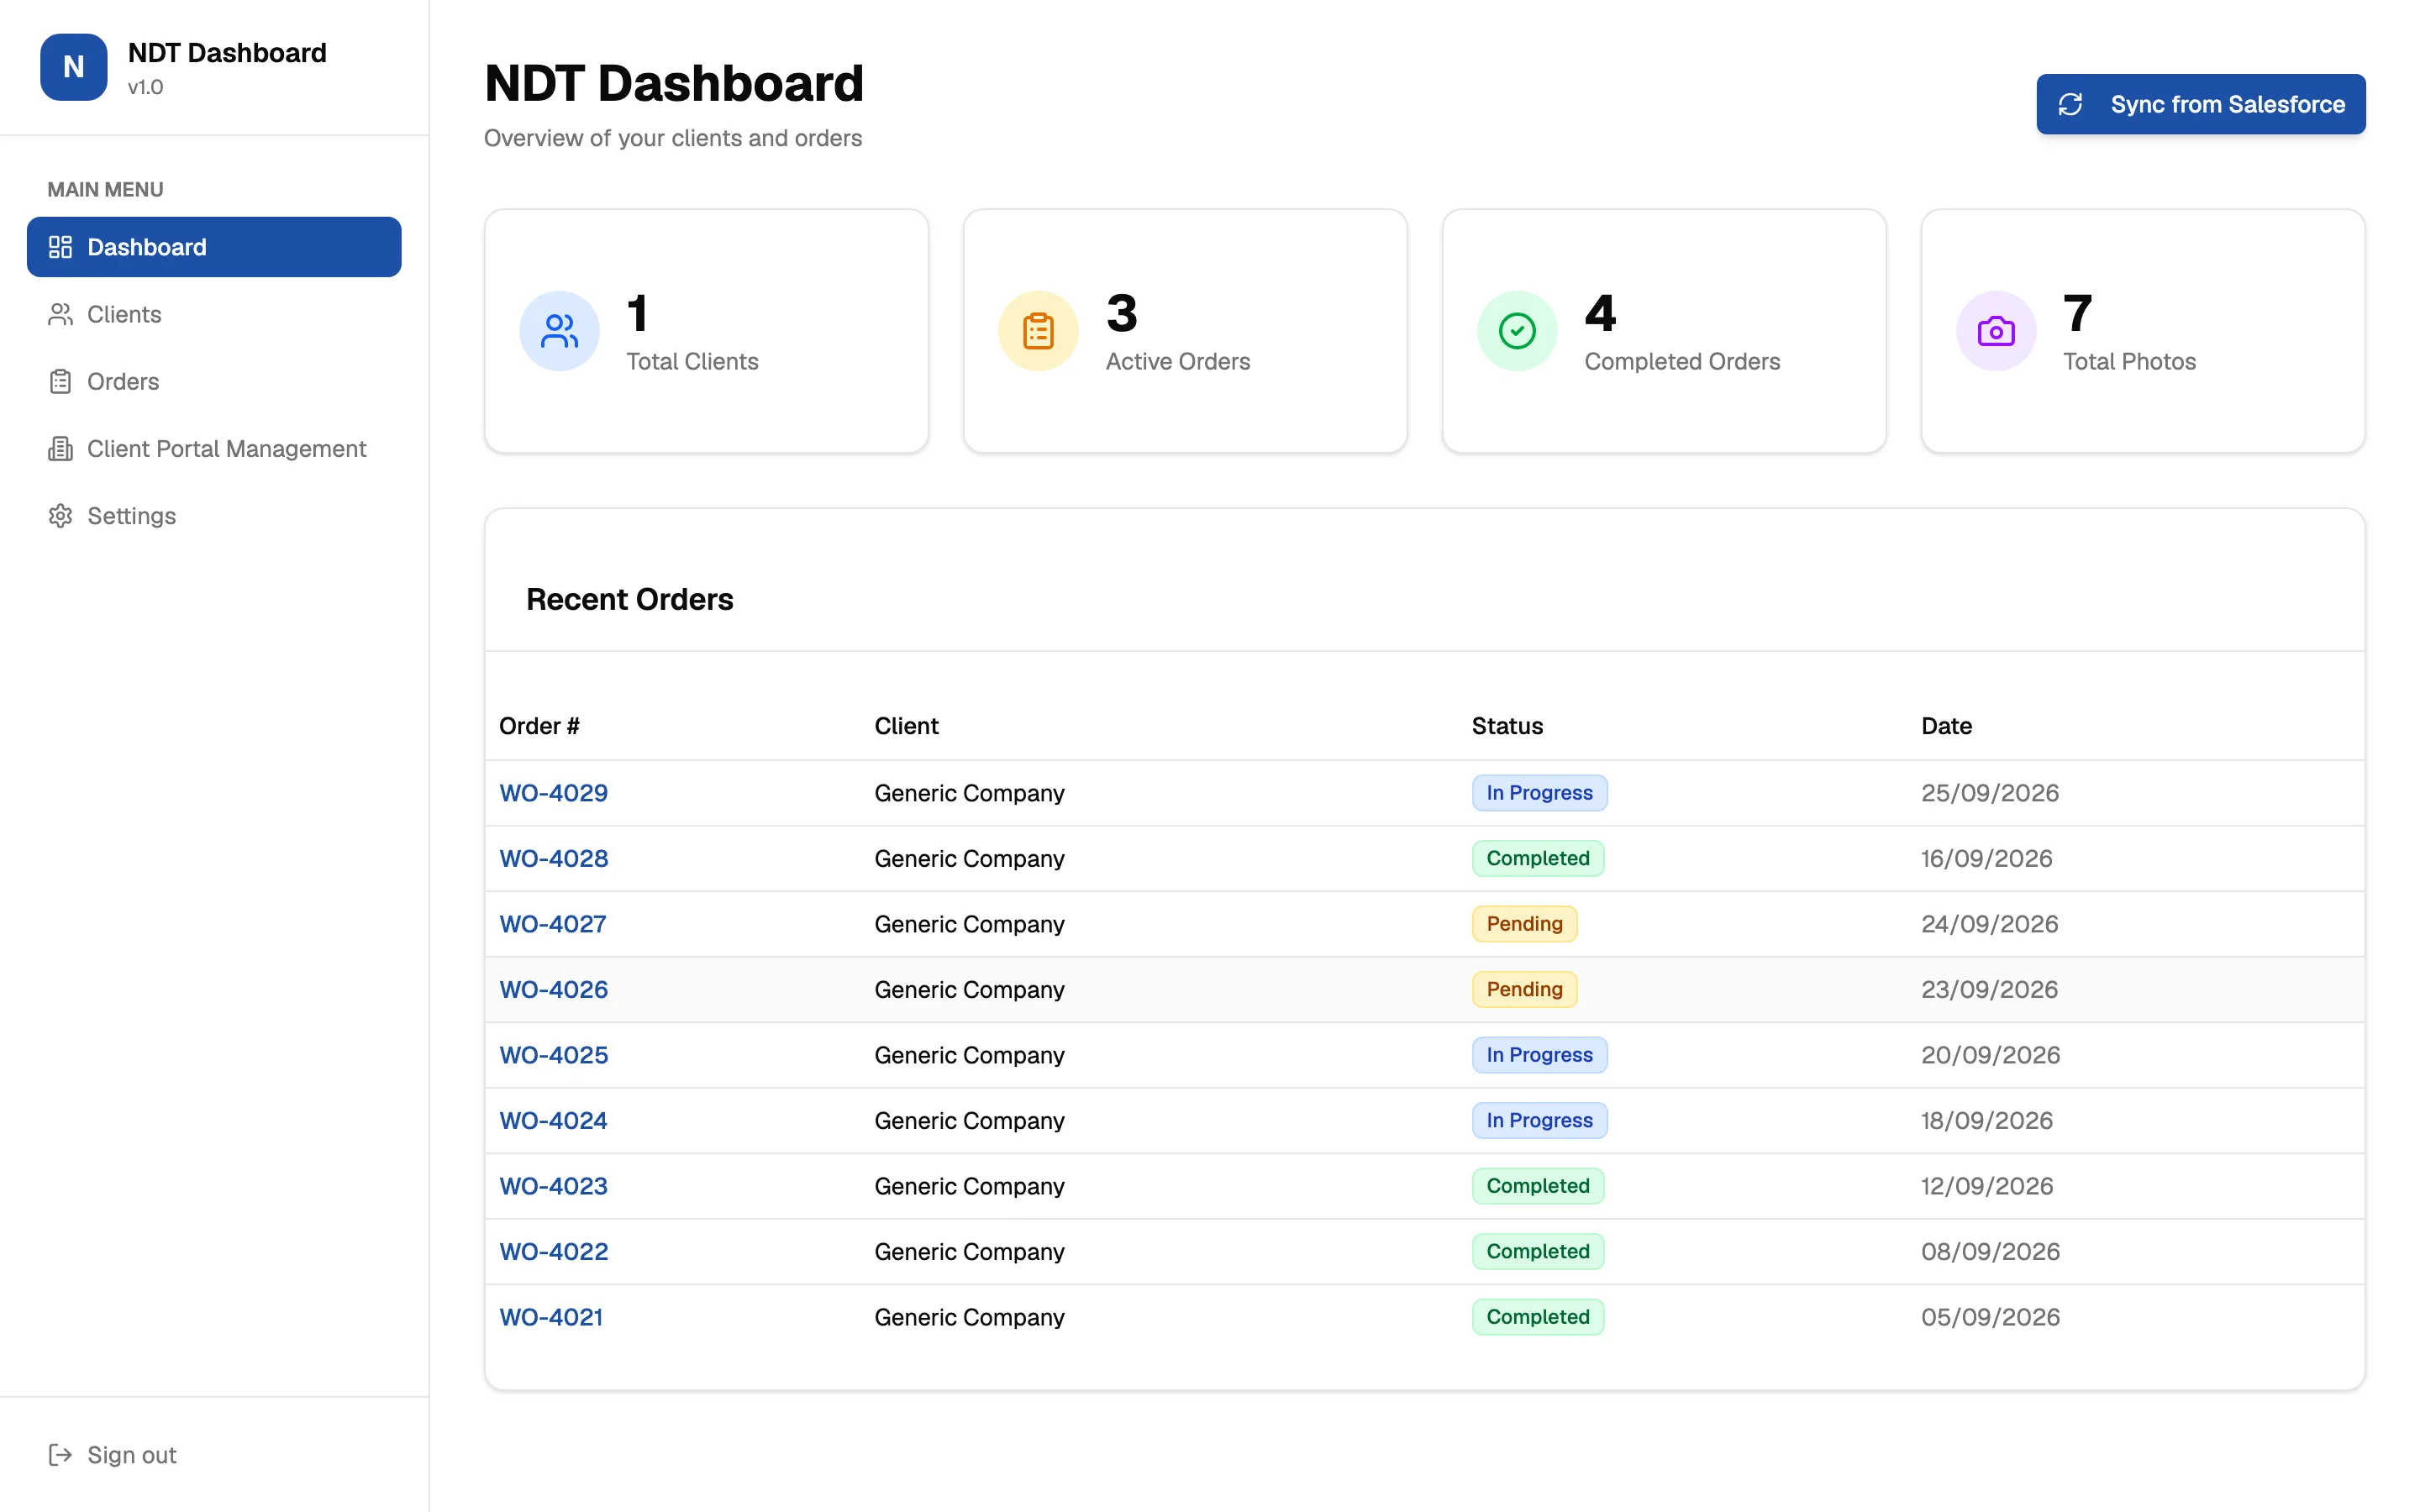This screenshot has height=1512, width=2420.
Task: Click Generic Company in WO-4025 row
Action: tap(969, 1055)
